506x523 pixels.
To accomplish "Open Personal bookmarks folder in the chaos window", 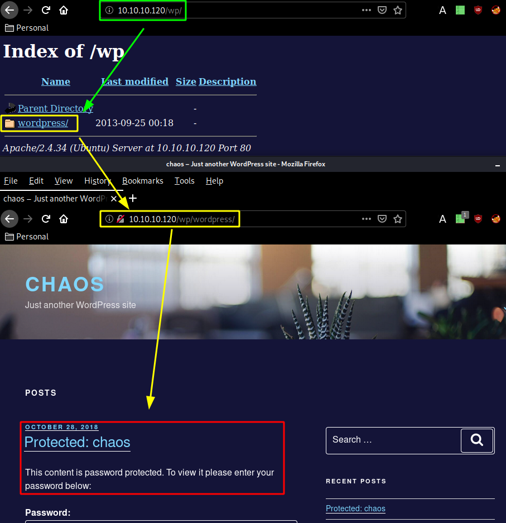I will click(x=27, y=237).
